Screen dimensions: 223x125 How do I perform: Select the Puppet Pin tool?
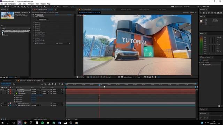tap(44, 7)
